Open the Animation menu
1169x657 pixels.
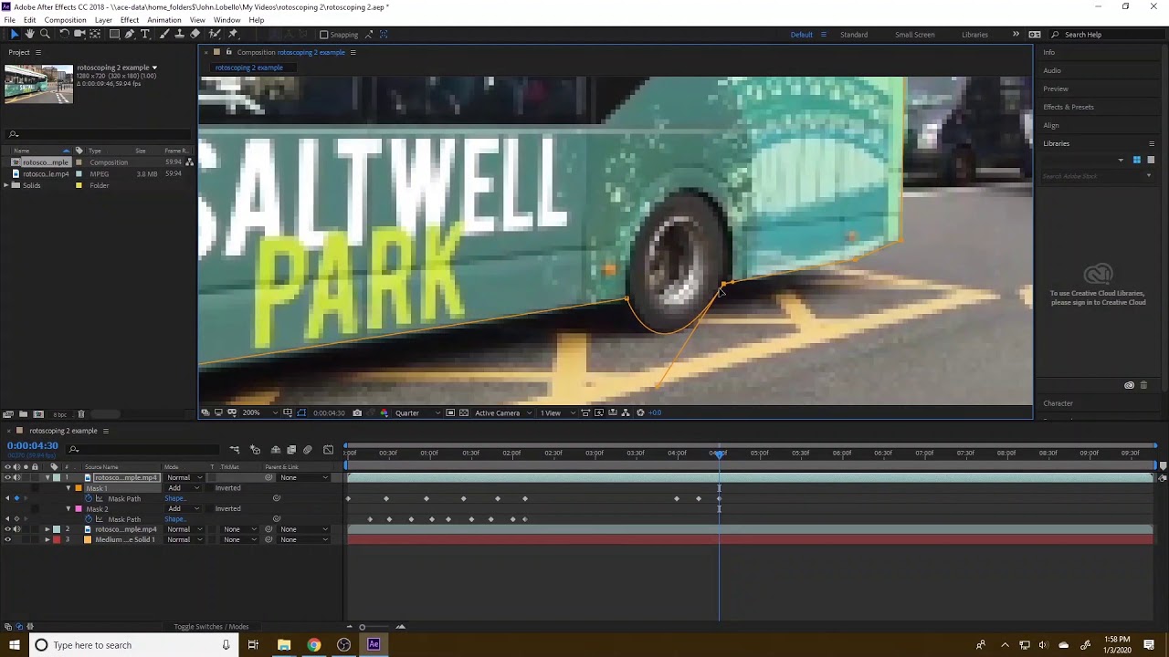164,19
